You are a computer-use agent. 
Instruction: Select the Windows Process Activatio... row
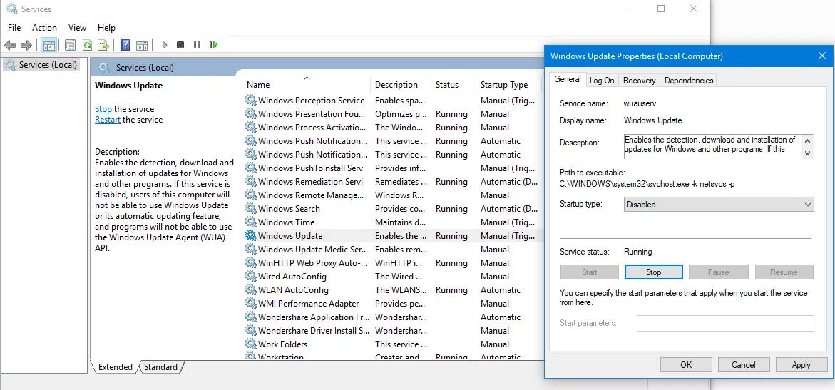393,128
